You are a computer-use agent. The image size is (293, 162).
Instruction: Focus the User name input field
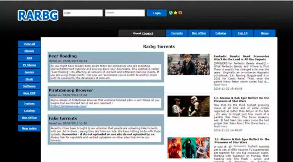(x=83, y=13)
